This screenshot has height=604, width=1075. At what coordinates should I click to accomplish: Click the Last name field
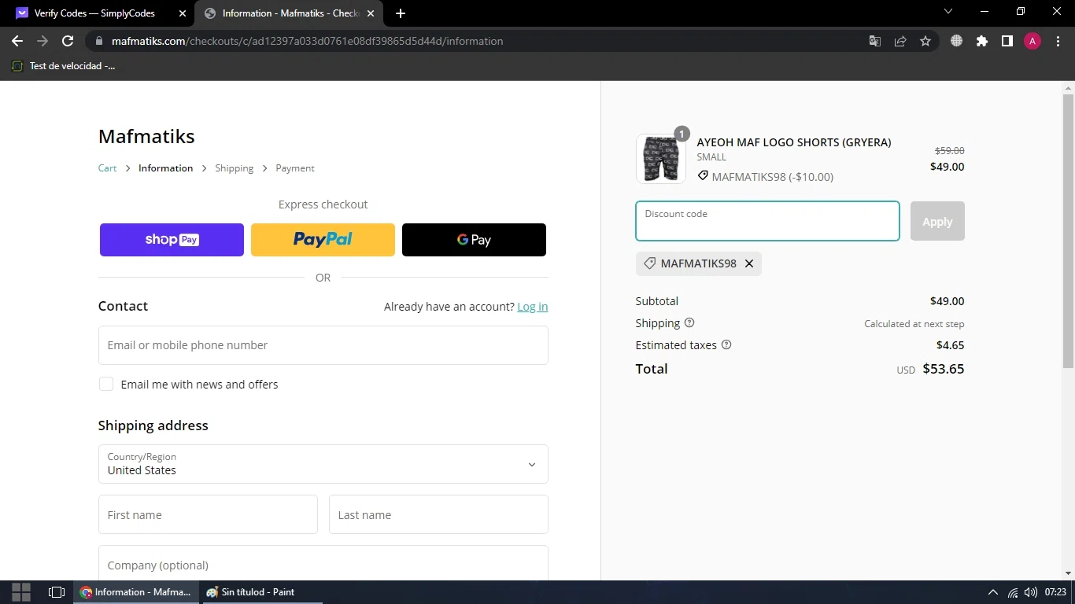pos(438,514)
